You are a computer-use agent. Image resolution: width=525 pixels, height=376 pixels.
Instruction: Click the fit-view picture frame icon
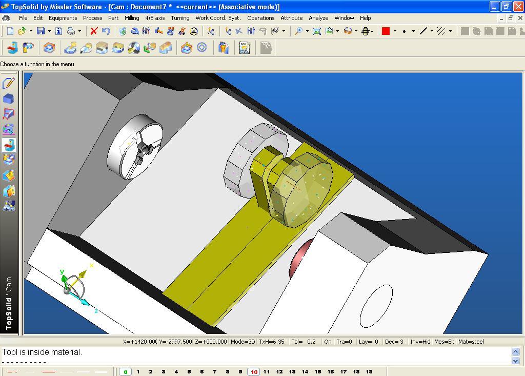click(316, 31)
